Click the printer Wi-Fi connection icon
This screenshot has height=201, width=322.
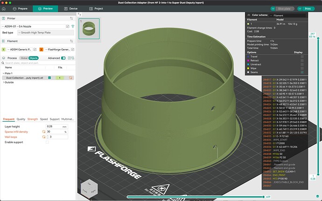point(73,27)
